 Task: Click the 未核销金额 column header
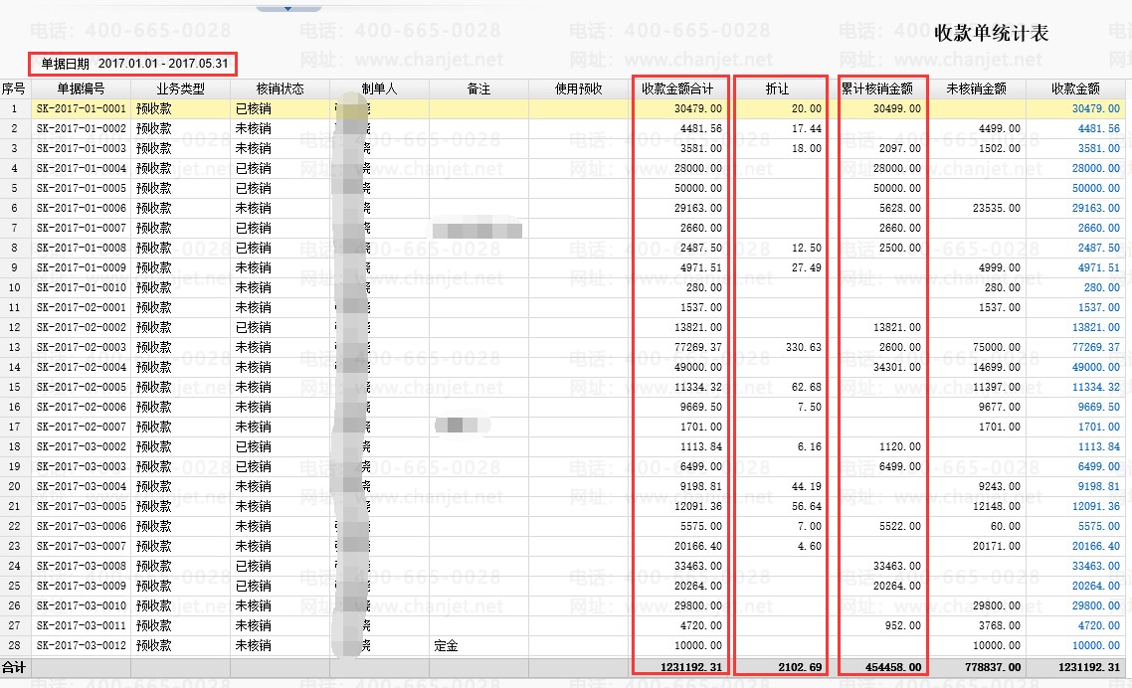point(977,88)
